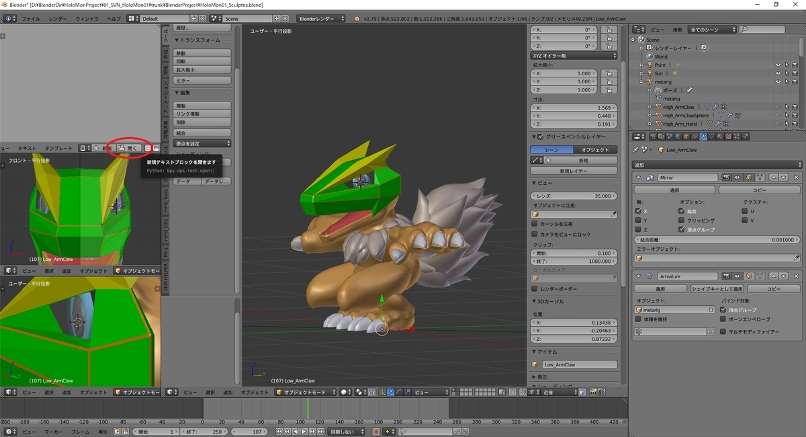Viewport: 806px width, 437px height.
Task: Click the リンク複製 button in tool shelf
Action: pyautogui.click(x=202, y=114)
